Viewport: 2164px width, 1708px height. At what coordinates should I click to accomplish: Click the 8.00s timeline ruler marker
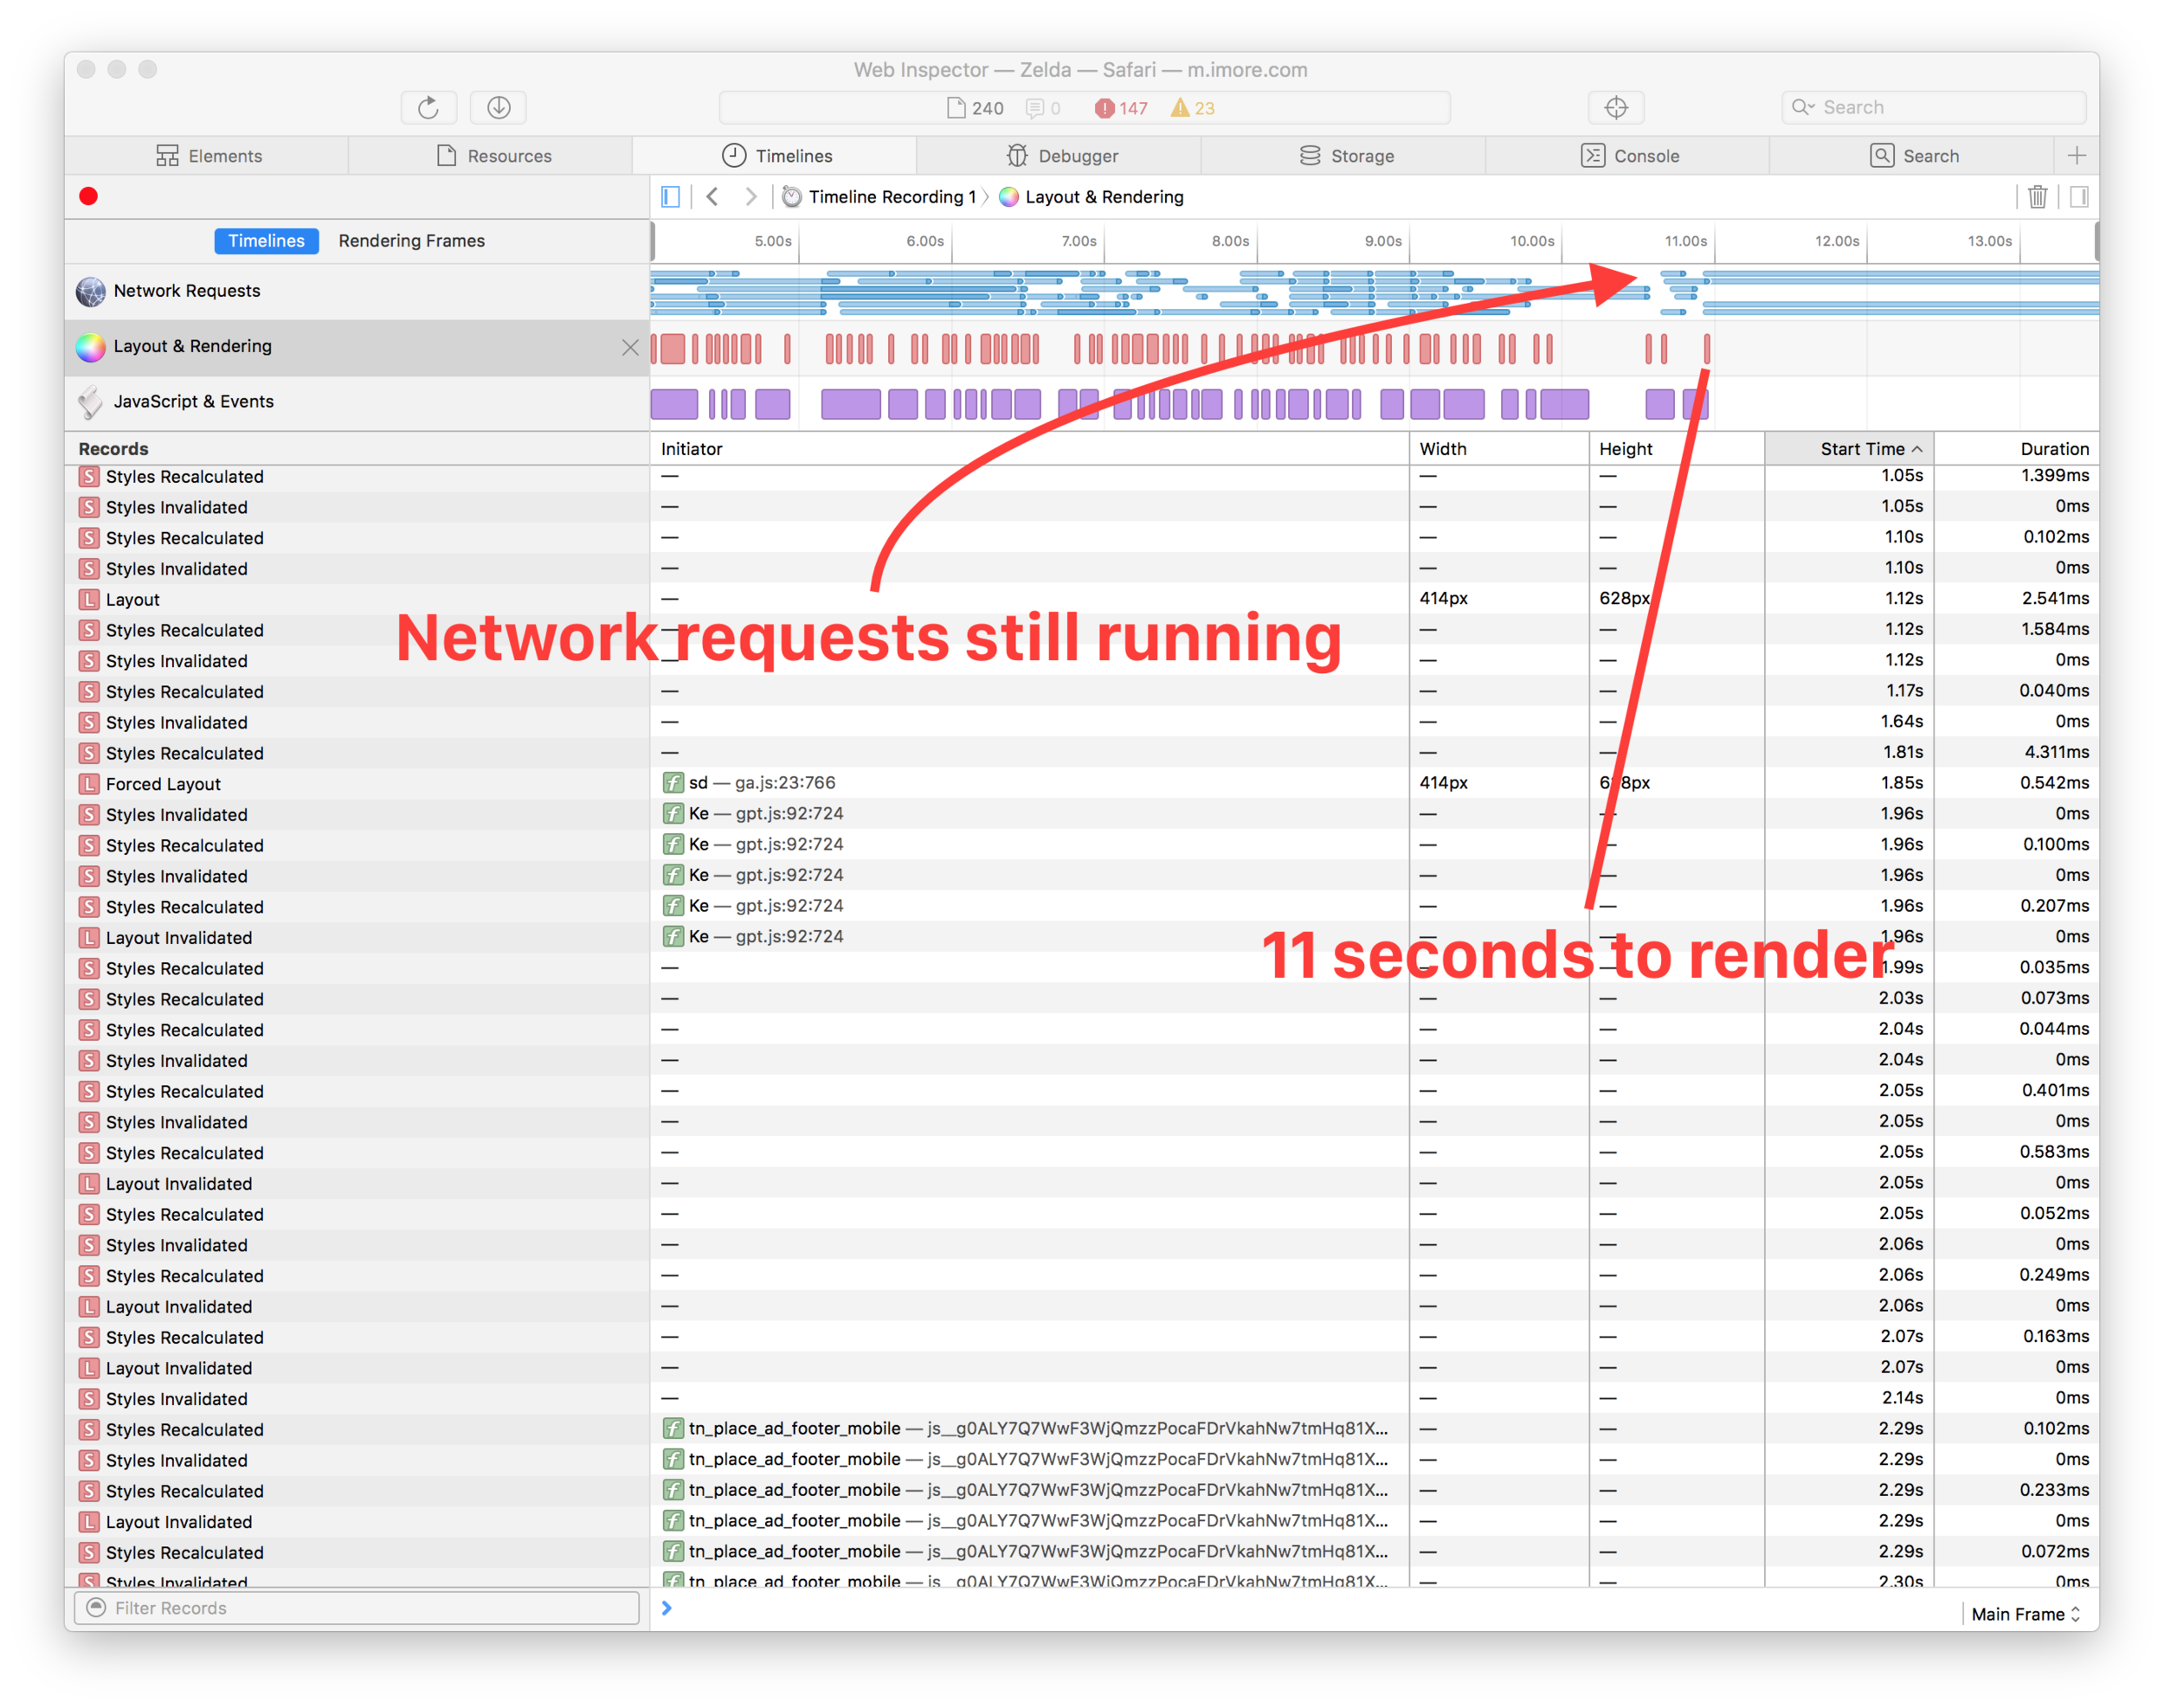coord(1229,241)
